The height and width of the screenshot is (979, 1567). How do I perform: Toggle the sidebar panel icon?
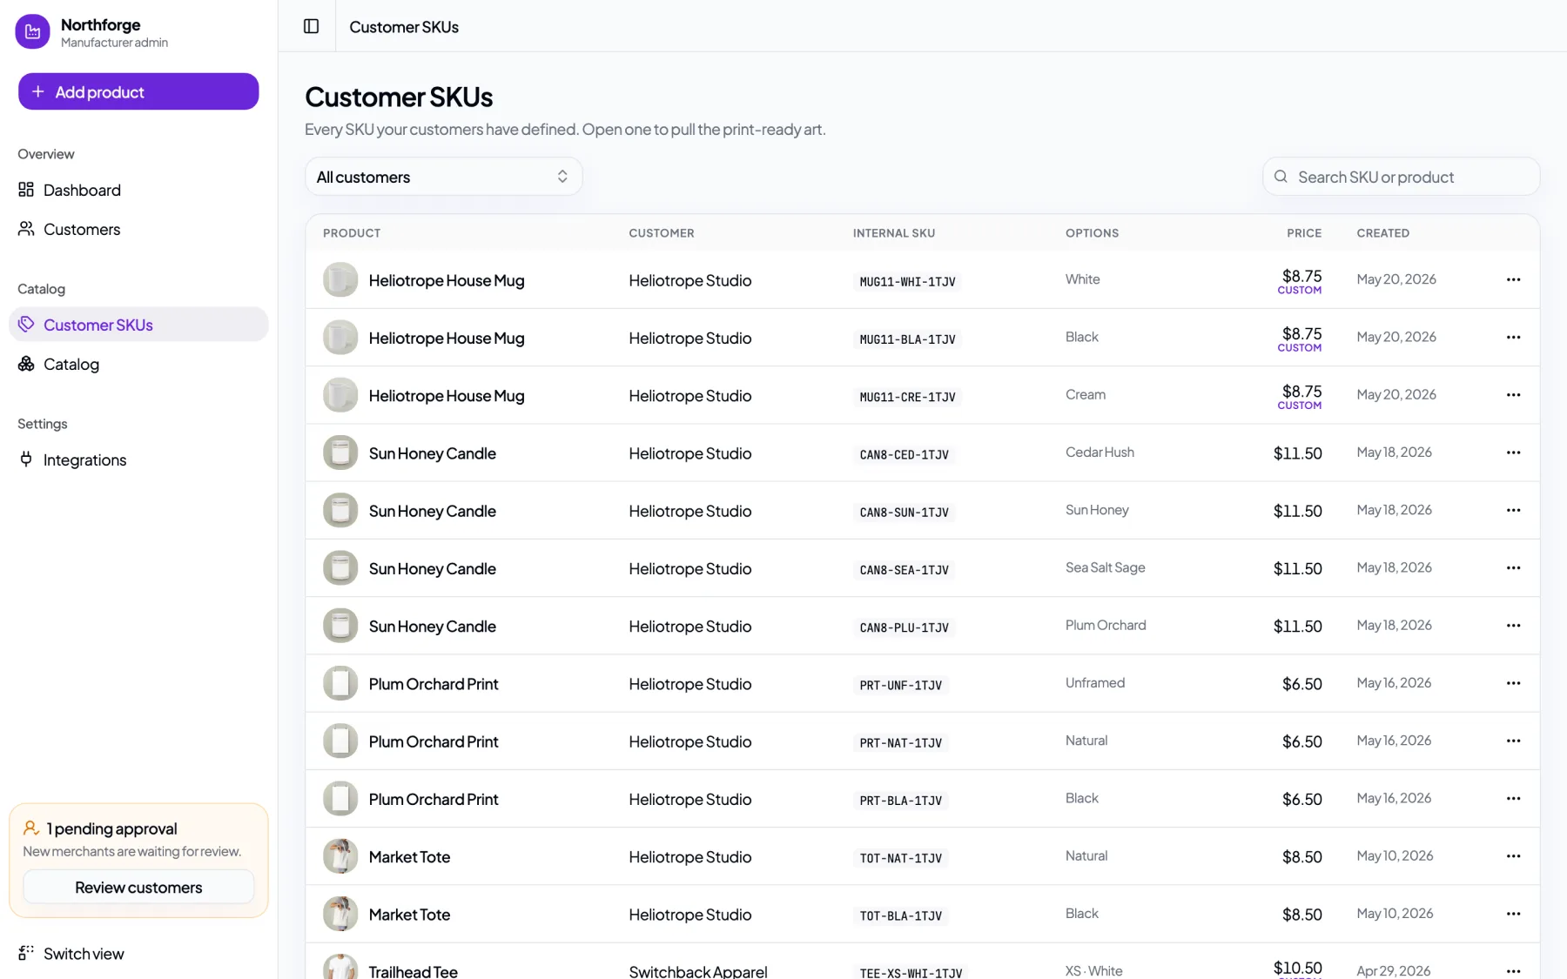[311, 26]
